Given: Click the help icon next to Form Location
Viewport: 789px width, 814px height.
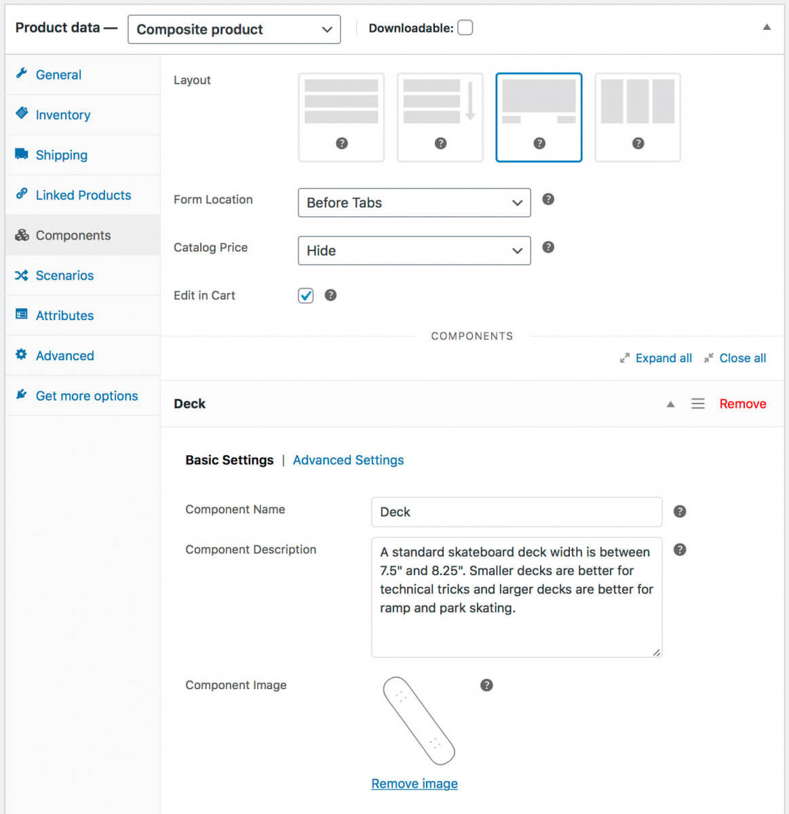Looking at the screenshot, I should 548,199.
